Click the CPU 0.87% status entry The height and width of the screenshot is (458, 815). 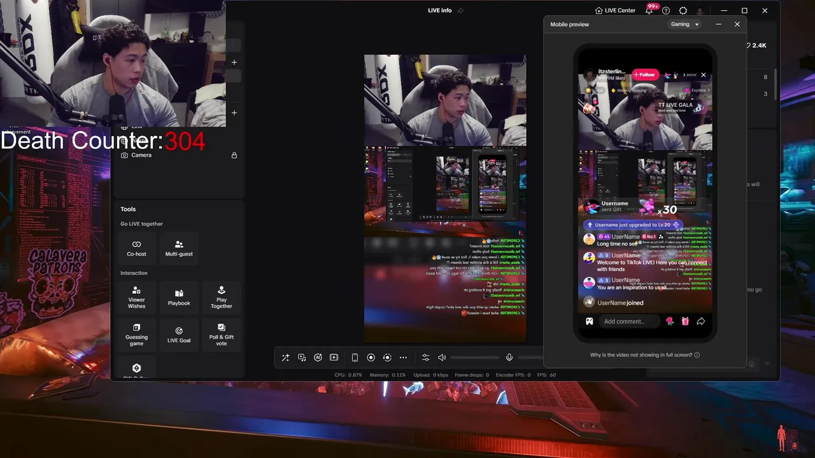click(x=348, y=375)
